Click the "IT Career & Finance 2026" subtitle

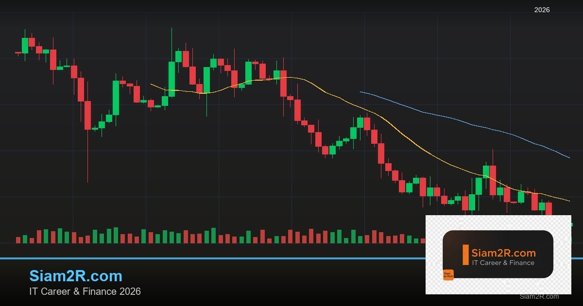coord(85,291)
